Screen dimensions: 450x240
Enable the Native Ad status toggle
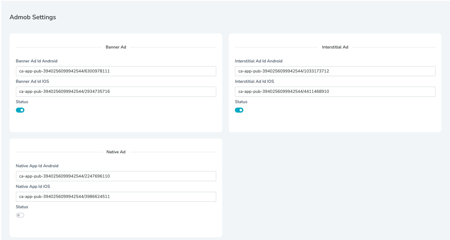click(20, 215)
